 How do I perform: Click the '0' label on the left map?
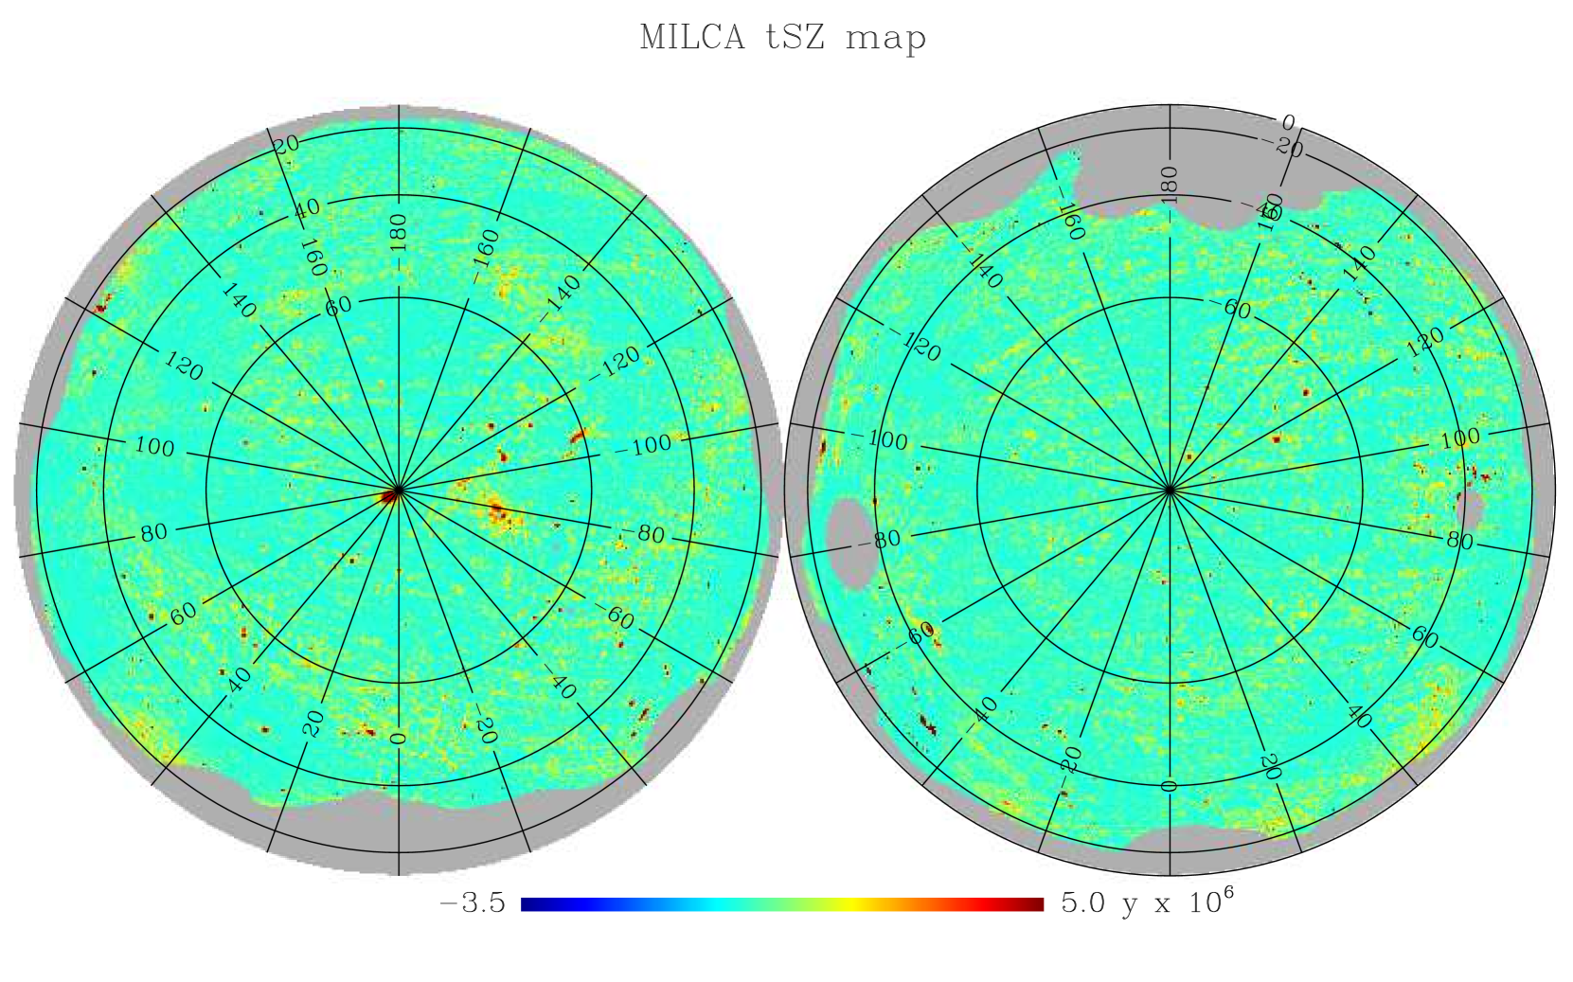(x=398, y=738)
